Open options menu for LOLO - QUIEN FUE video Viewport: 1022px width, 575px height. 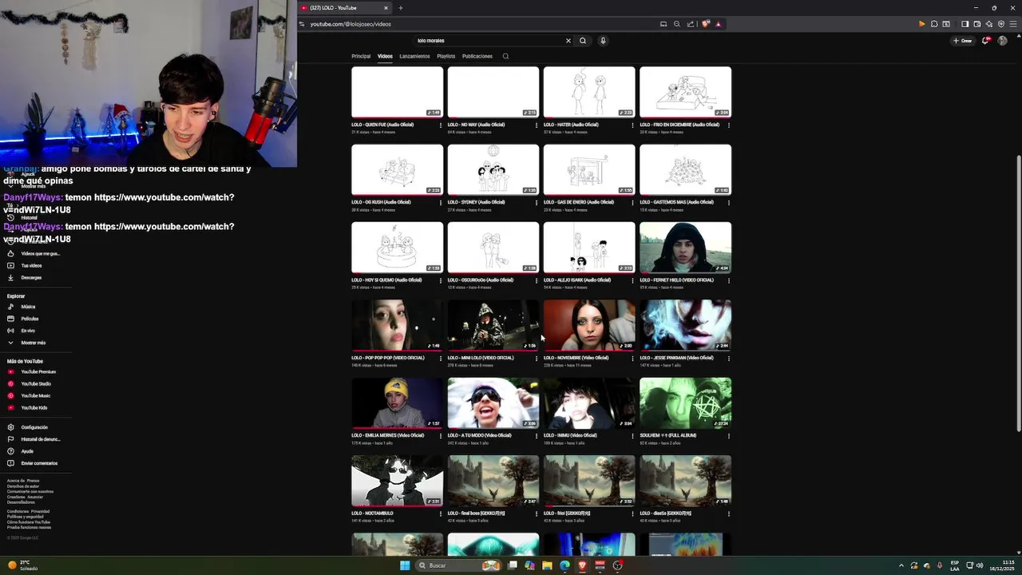click(x=441, y=125)
